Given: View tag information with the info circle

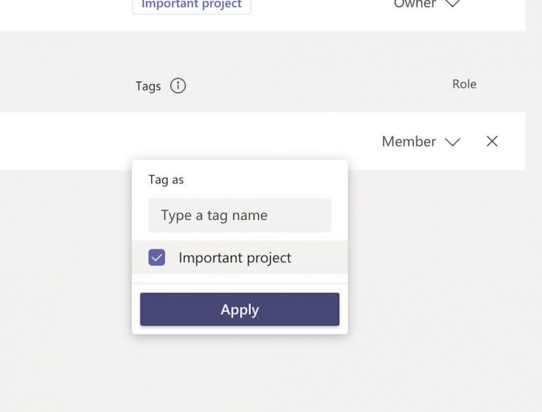Looking at the screenshot, I should 177,86.
